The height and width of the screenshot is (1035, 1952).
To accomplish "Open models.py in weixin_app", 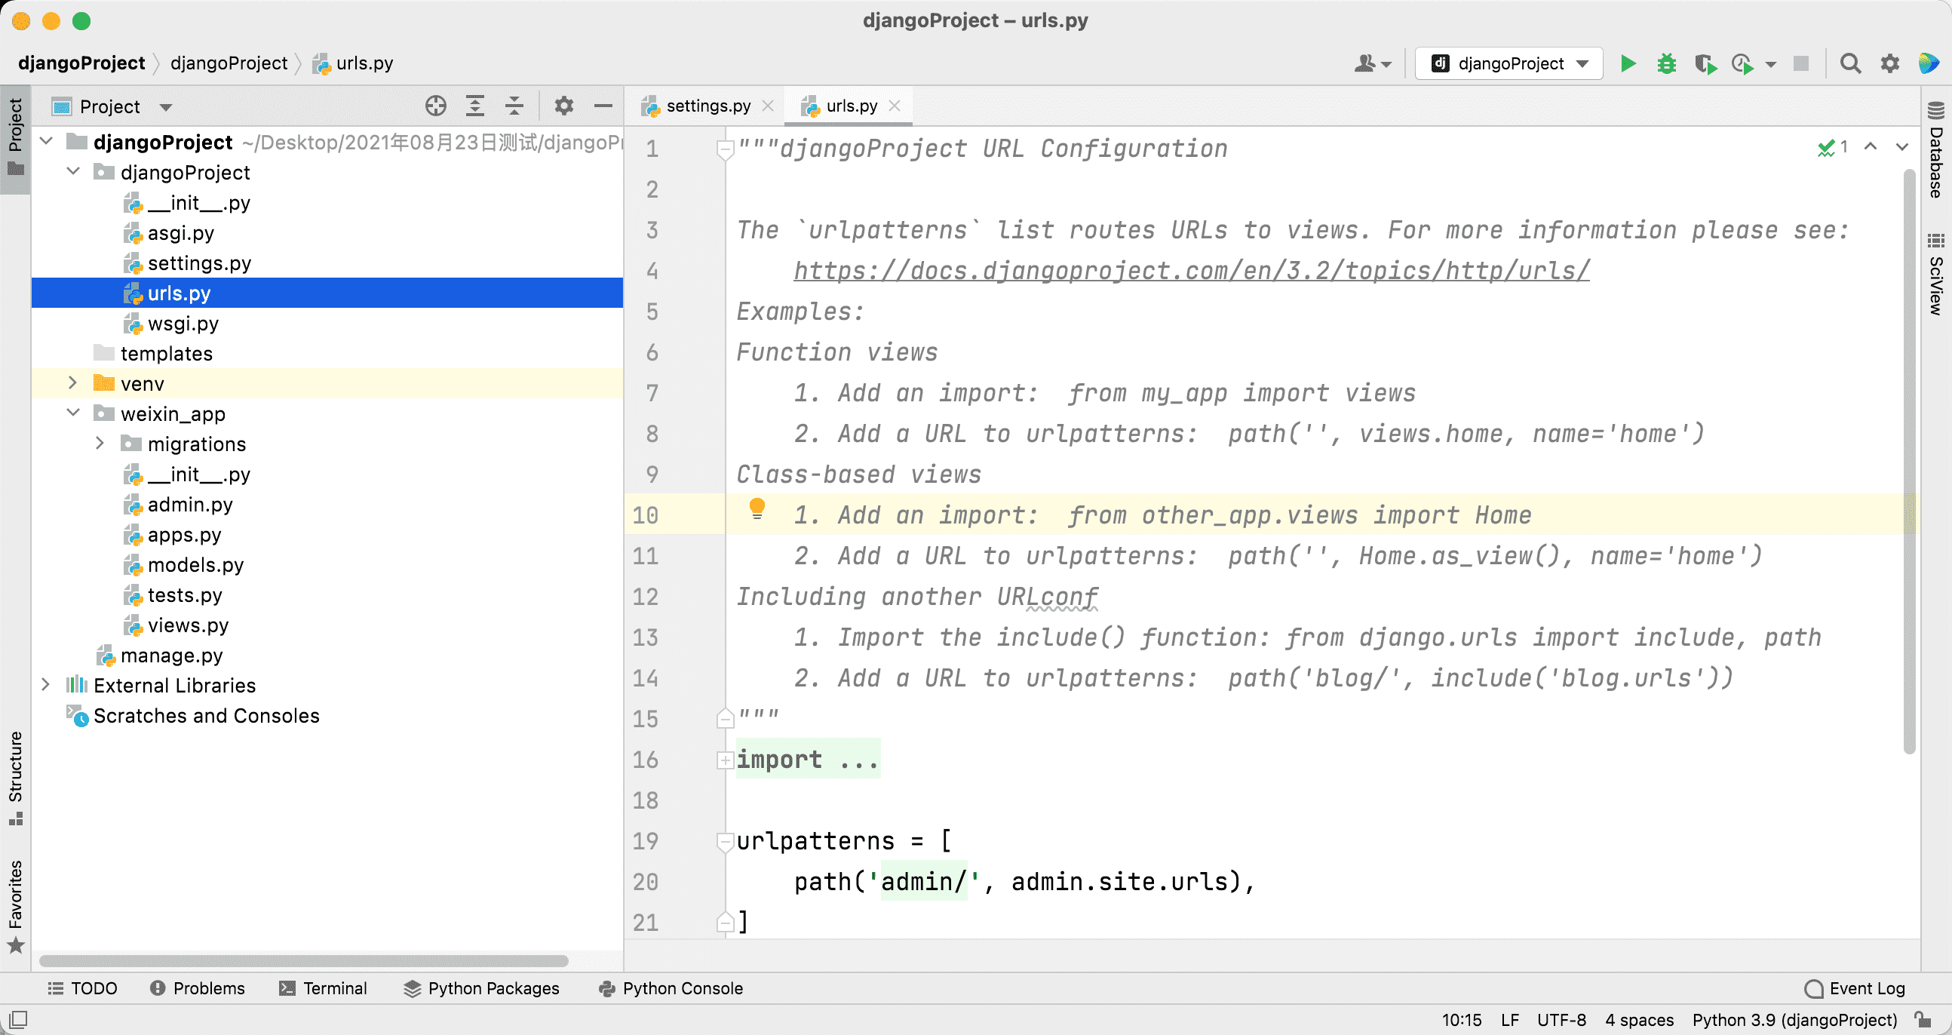I will [x=195, y=565].
